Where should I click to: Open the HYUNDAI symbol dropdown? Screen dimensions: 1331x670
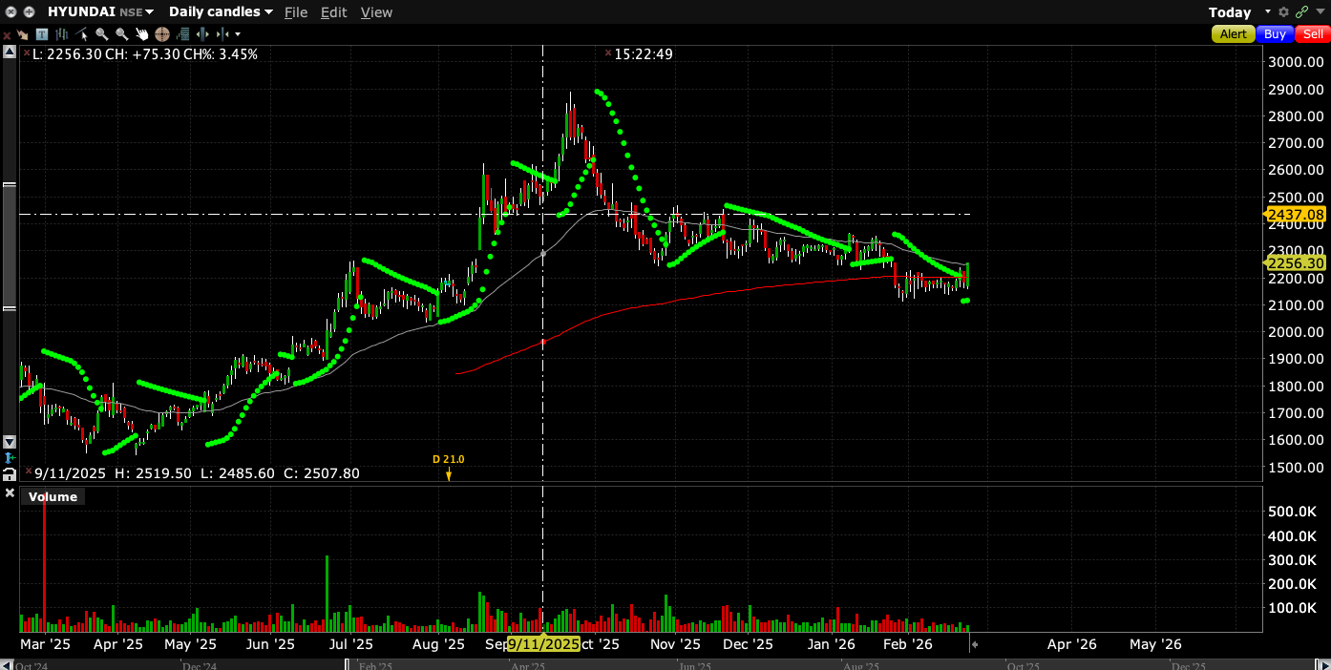pyautogui.click(x=100, y=12)
